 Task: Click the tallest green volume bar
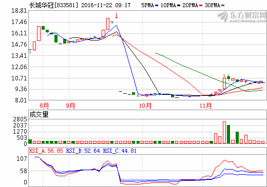pyautogui.click(x=228, y=134)
